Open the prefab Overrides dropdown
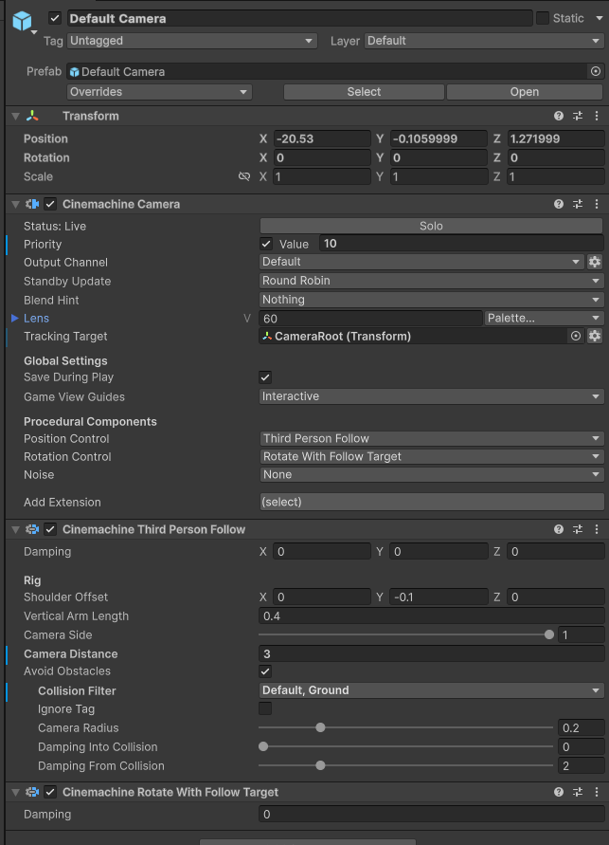This screenshot has width=609, height=845. pyautogui.click(x=159, y=92)
